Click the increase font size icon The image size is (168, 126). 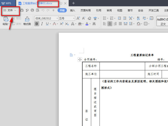tap(78, 18)
